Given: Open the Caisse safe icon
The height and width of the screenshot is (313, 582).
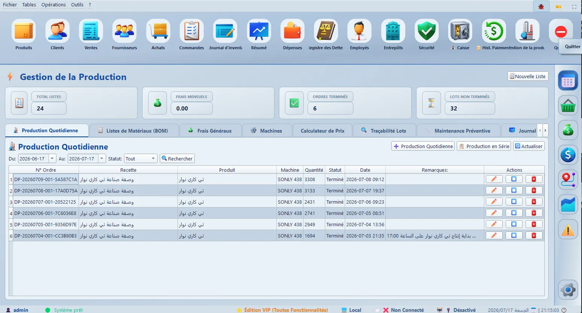Looking at the screenshot, I should [460, 31].
